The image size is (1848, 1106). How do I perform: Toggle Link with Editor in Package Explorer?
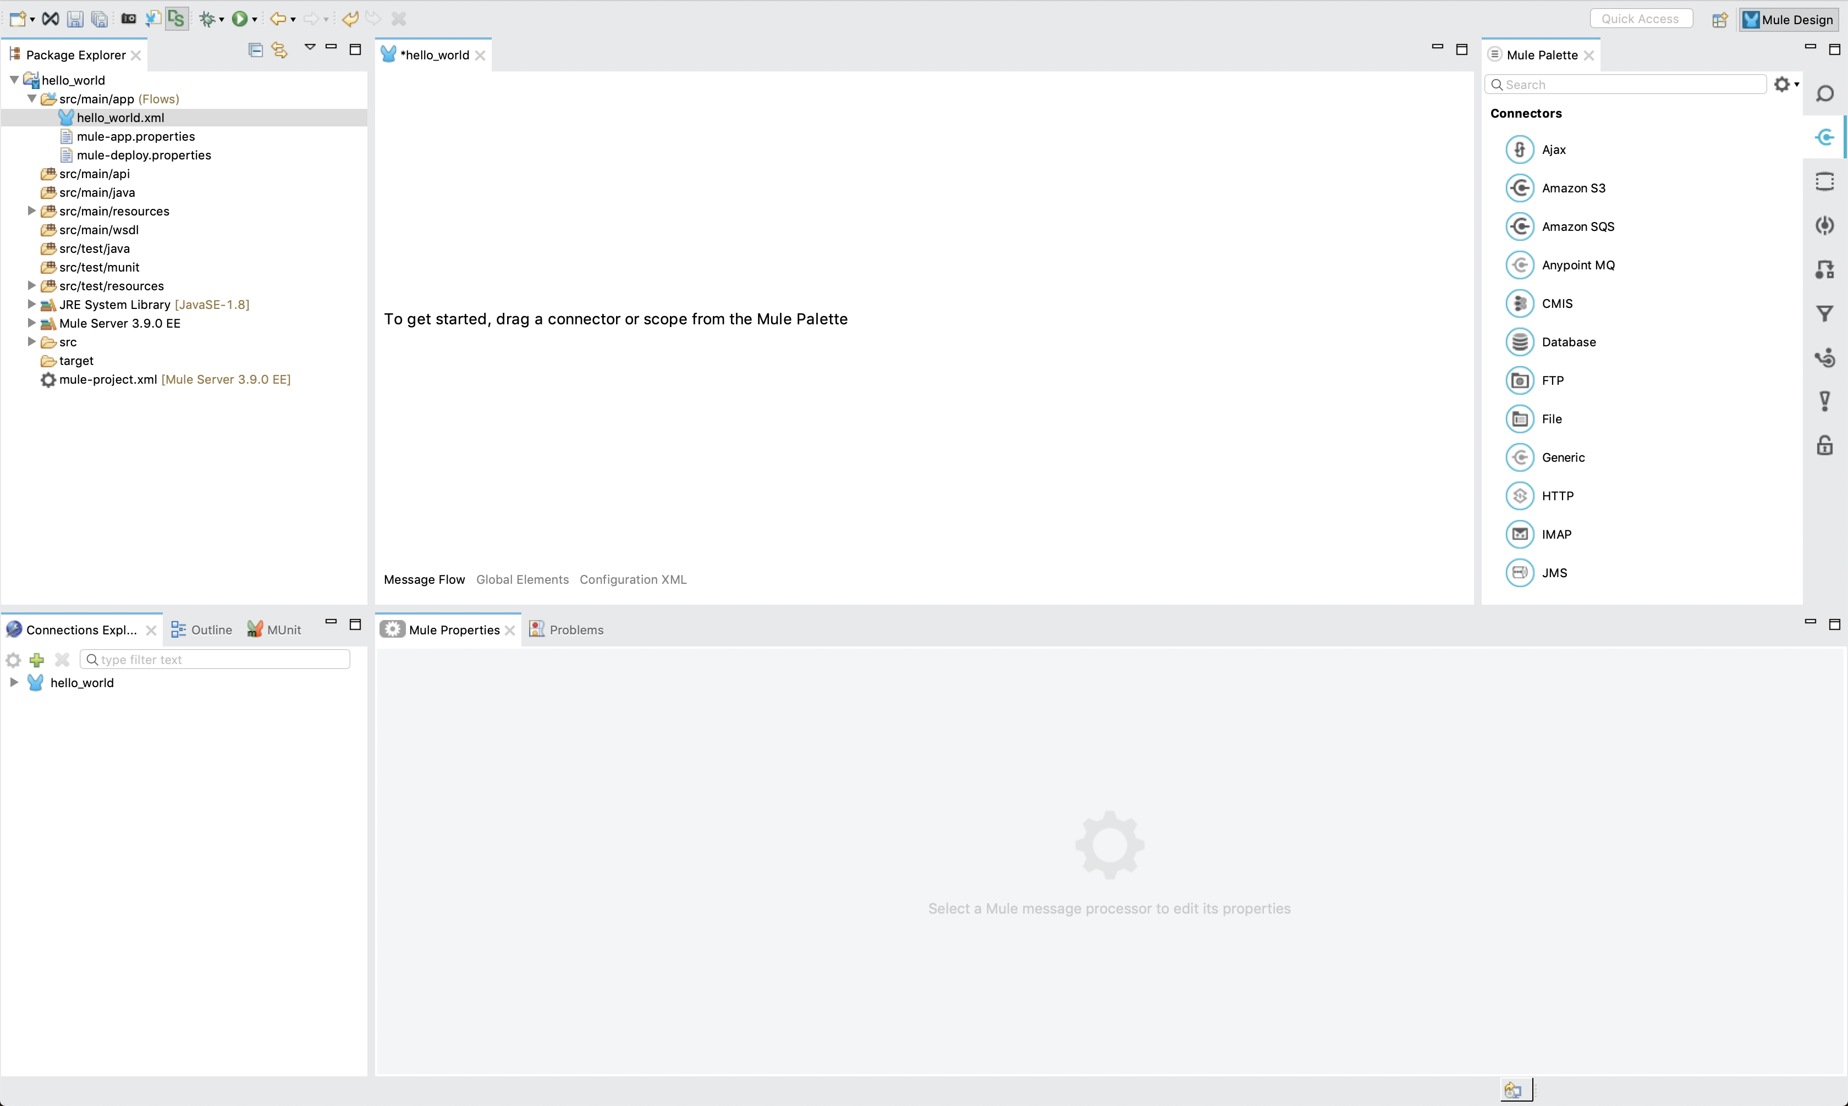pyautogui.click(x=279, y=50)
